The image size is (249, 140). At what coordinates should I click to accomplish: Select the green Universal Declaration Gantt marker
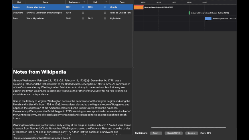[189, 13]
